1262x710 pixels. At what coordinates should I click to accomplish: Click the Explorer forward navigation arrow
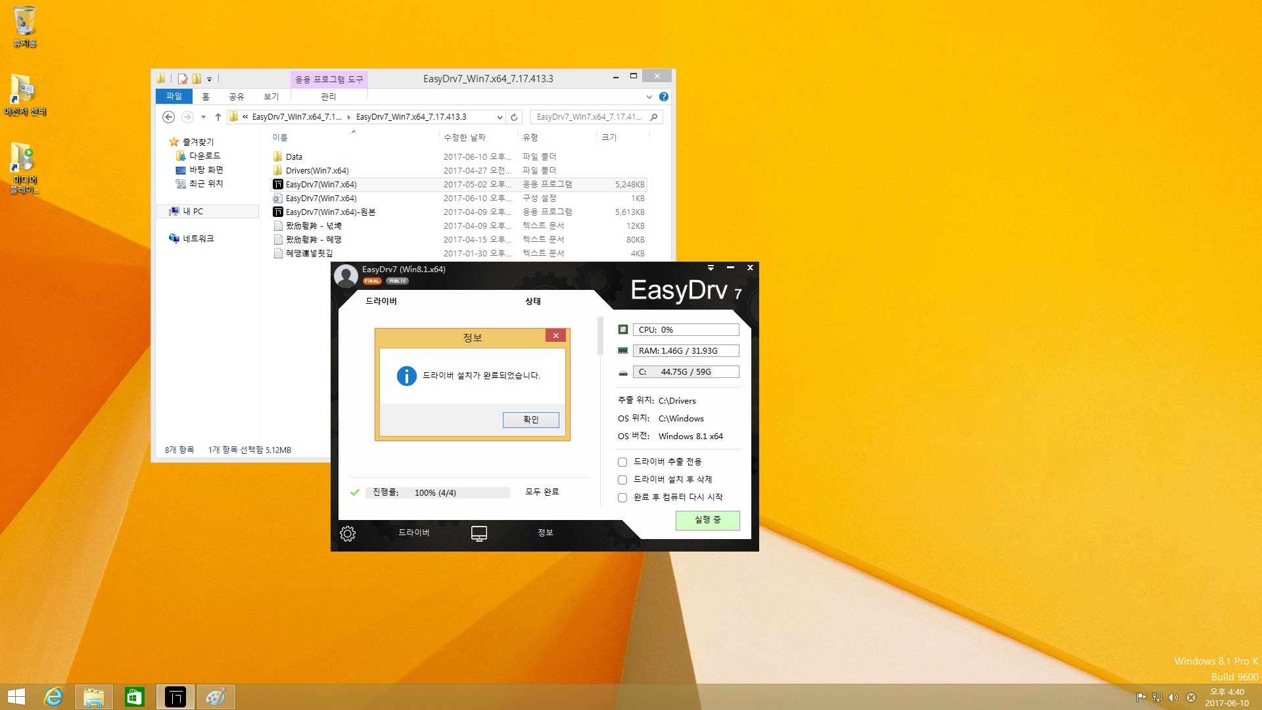(187, 117)
